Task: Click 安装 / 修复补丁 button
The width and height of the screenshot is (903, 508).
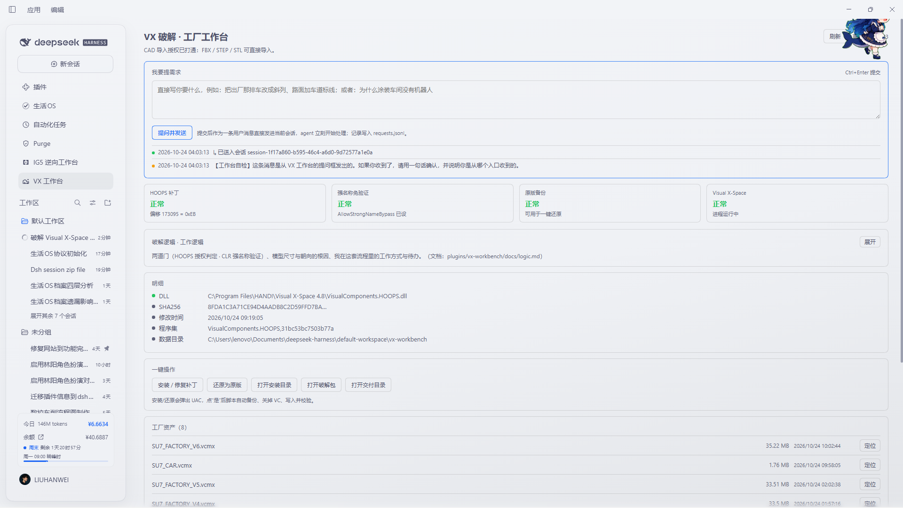Action: [x=177, y=385]
